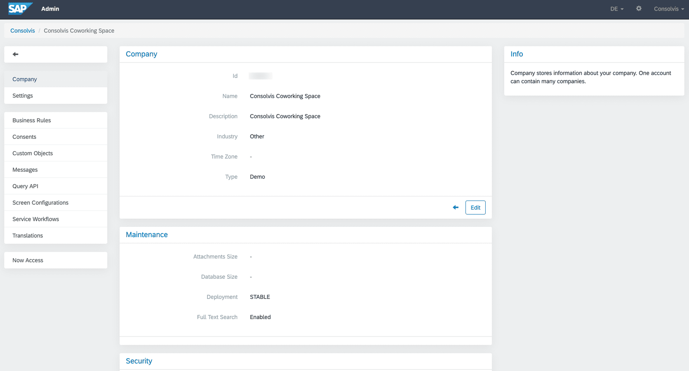Click the back arrow in left sidebar
The image size is (689, 371).
(15, 54)
